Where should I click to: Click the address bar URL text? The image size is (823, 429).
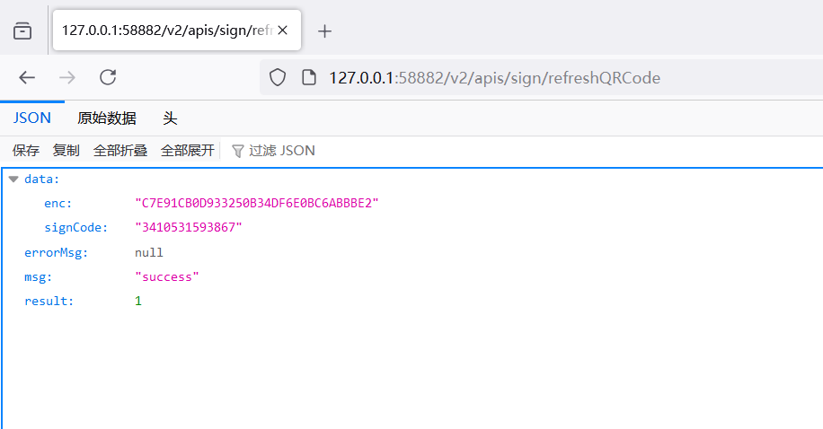[494, 78]
